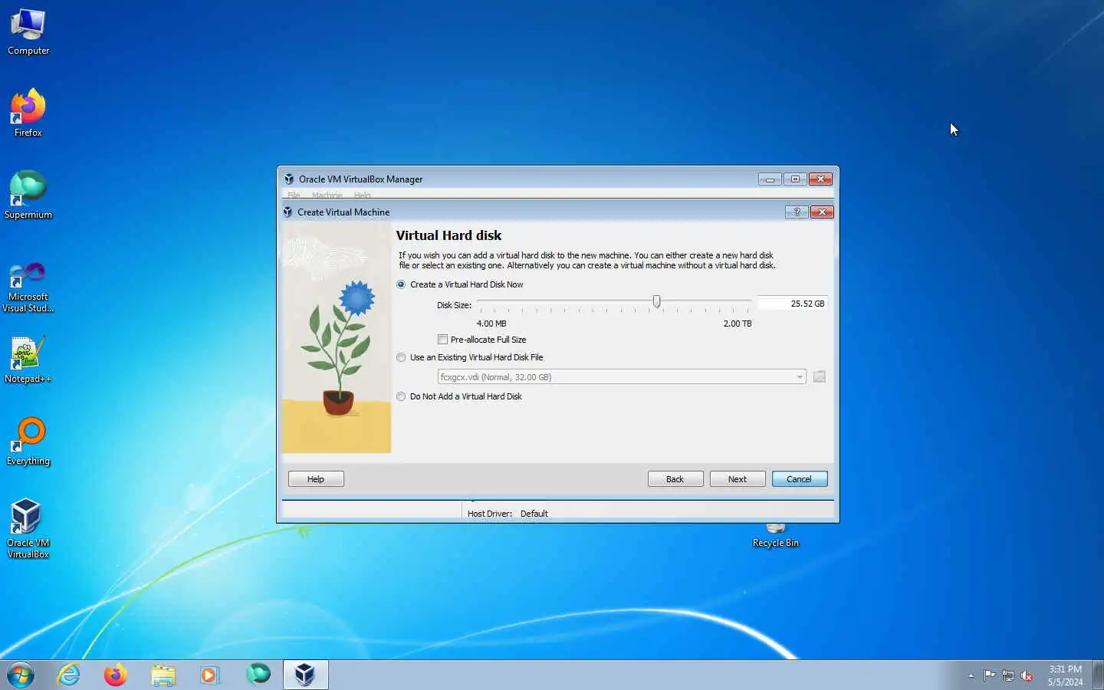Go Back to the previous wizard page

click(x=675, y=479)
